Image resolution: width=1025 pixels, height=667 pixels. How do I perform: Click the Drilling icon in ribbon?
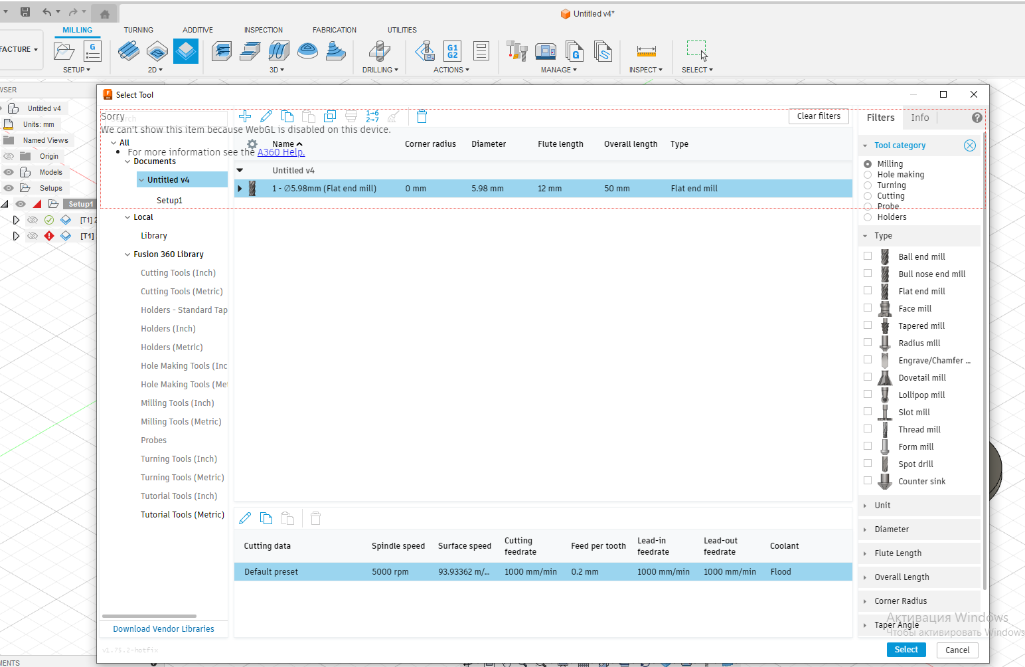point(380,51)
